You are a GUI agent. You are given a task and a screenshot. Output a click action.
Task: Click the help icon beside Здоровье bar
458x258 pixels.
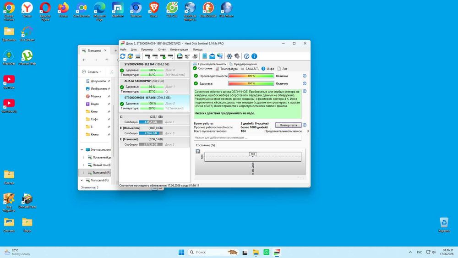(305, 83)
